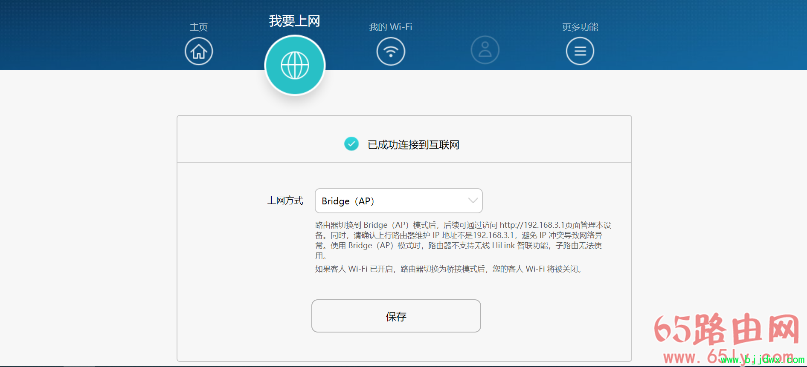Click the http://192.168.3.1 address text
This screenshot has width=807, height=367.
(x=532, y=225)
